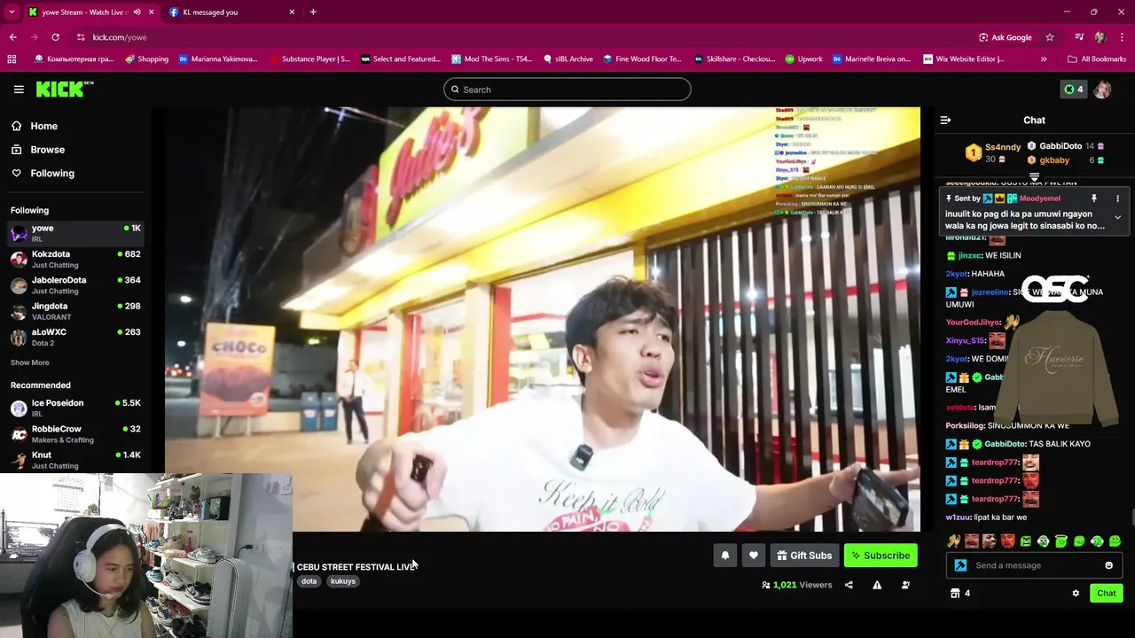Click GabbiDoto in gift leaderboard
Image resolution: width=1135 pixels, height=638 pixels.
click(1061, 146)
